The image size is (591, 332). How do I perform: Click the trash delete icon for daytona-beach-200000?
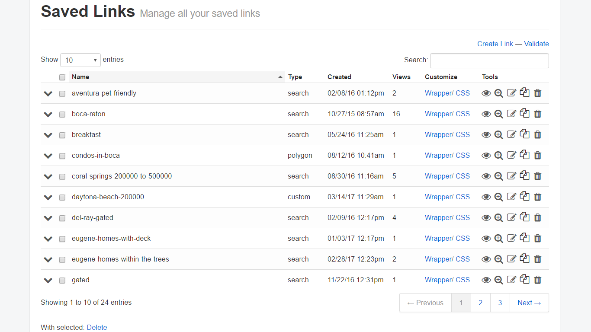click(538, 197)
